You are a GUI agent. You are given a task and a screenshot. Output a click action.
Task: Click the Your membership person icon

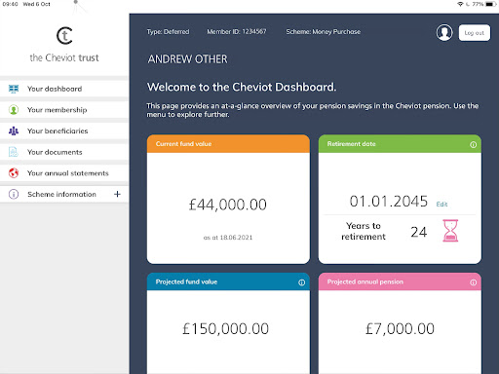(14, 110)
